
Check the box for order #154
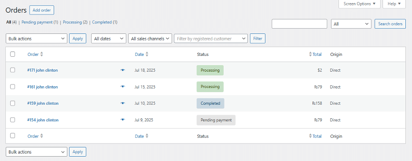pos(13,120)
